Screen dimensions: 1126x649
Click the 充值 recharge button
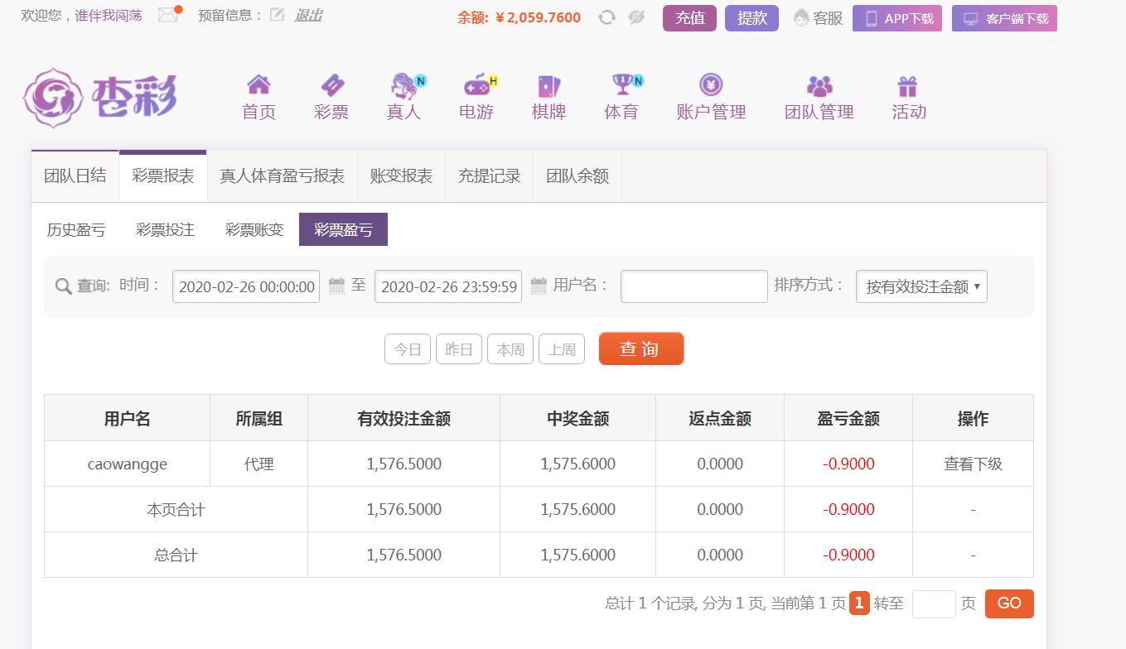[689, 18]
